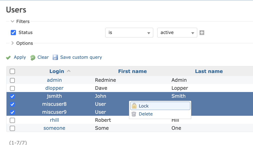
Task: Select all users via the header checkbox
Action: [12, 71]
